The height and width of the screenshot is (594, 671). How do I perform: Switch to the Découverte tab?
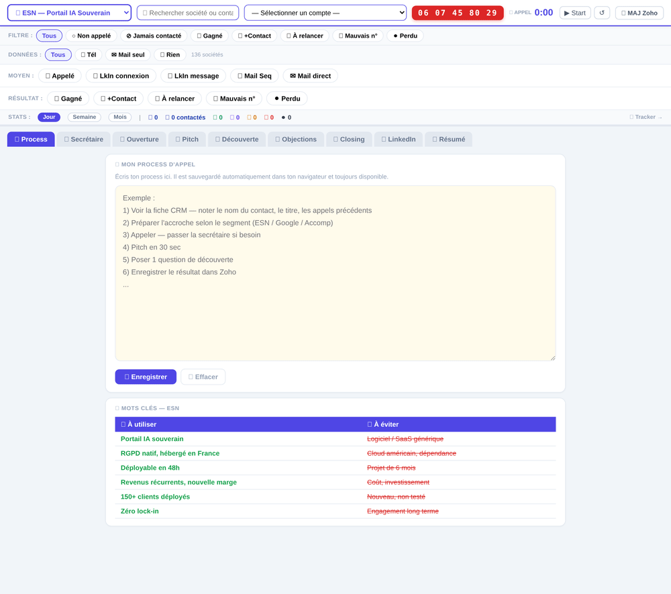click(x=237, y=139)
